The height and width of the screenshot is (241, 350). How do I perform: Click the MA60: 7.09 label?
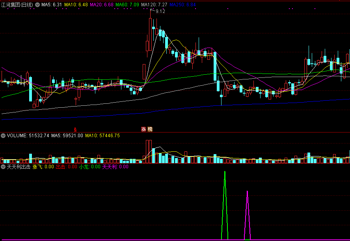pyautogui.click(x=127, y=5)
